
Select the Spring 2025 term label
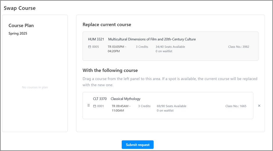point(18,33)
